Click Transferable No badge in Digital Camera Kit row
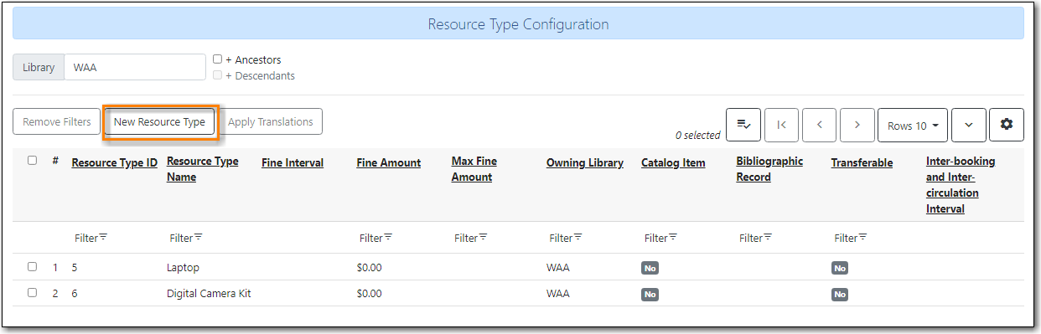 (x=840, y=295)
